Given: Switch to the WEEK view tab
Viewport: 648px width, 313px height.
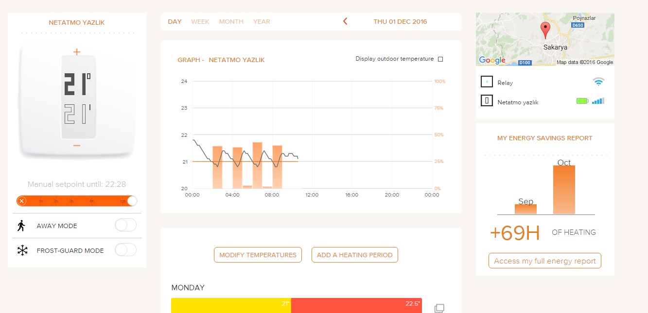Looking at the screenshot, I should tap(200, 22).
